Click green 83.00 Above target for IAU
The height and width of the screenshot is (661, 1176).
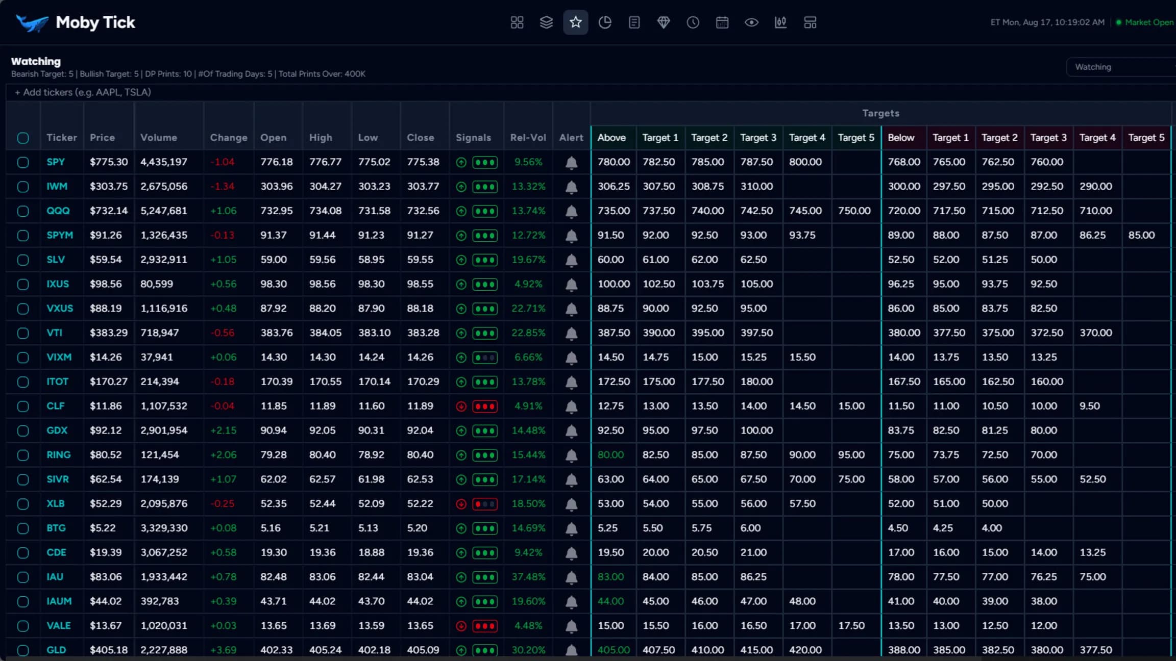click(x=610, y=577)
